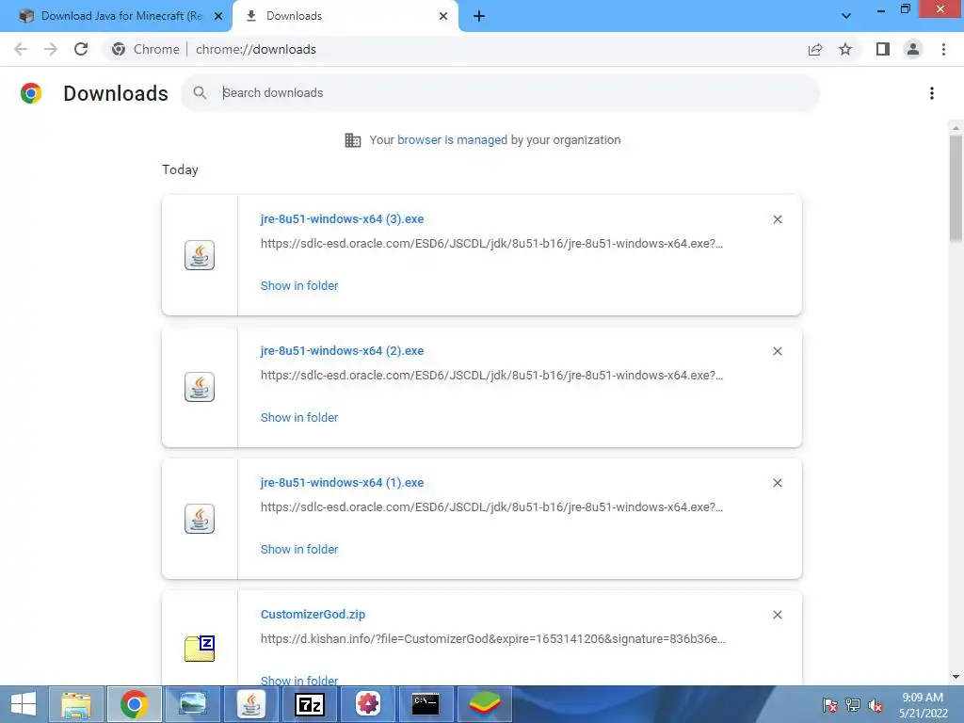
Task: Close the Downloads tab
Action: [x=443, y=16]
